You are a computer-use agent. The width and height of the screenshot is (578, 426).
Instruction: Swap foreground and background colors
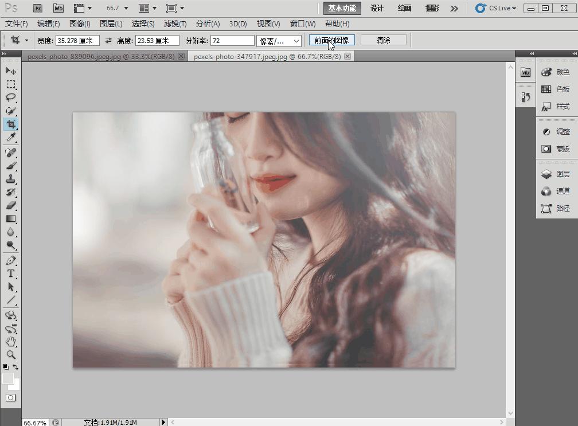pos(15,367)
